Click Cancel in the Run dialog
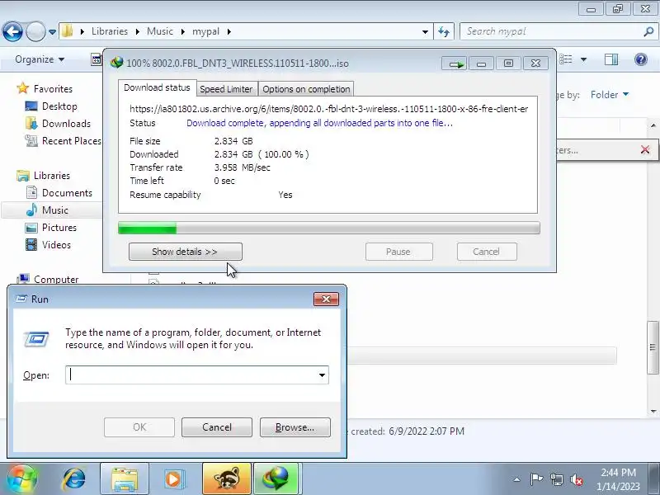 [217, 427]
